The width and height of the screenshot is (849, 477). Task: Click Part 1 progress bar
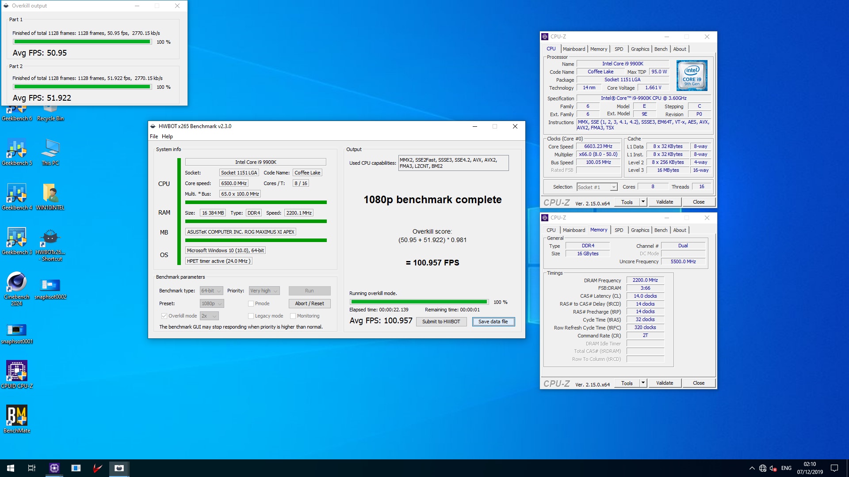pos(82,42)
